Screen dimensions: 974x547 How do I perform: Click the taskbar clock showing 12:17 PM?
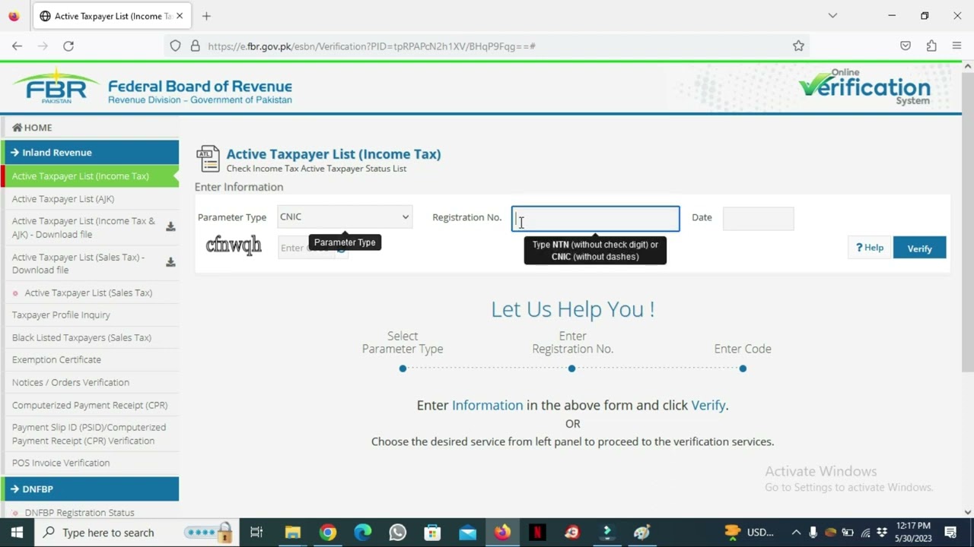pos(913,532)
